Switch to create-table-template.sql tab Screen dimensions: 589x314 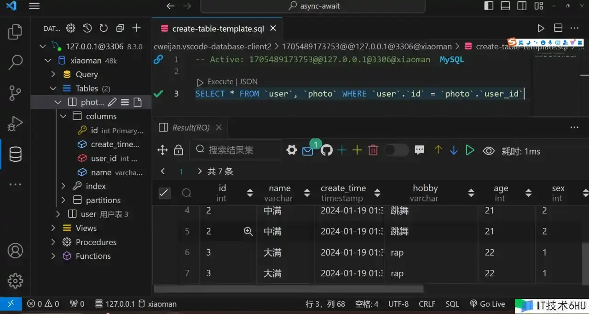[218, 29]
